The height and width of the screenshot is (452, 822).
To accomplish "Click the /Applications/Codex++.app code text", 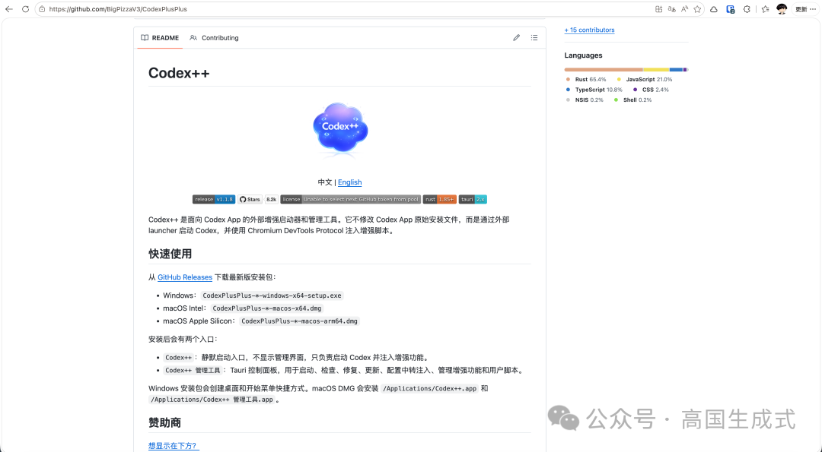I will click(x=429, y=389).
